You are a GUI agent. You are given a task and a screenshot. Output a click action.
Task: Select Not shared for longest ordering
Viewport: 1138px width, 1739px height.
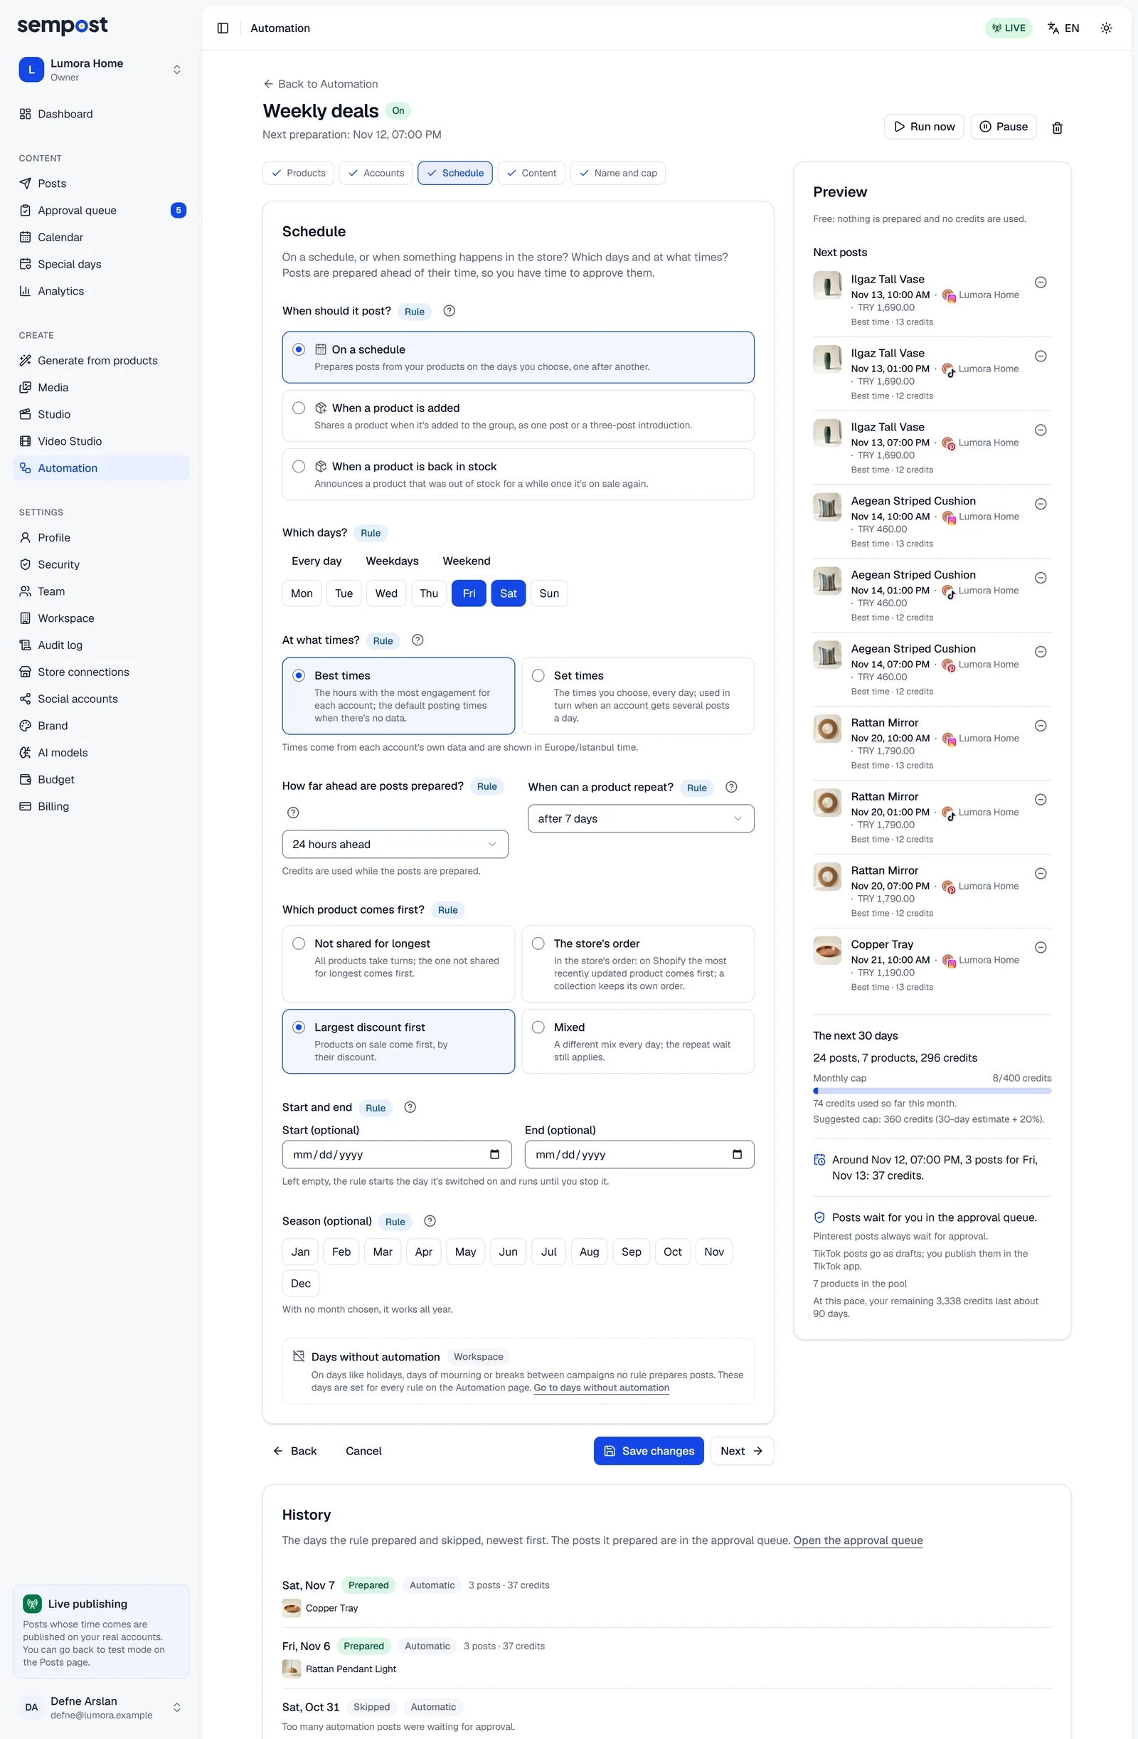coord(398,963)
